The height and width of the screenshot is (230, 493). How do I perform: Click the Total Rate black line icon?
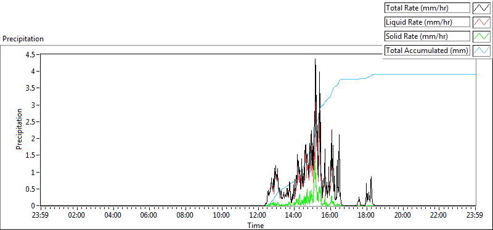coord(482,8)
